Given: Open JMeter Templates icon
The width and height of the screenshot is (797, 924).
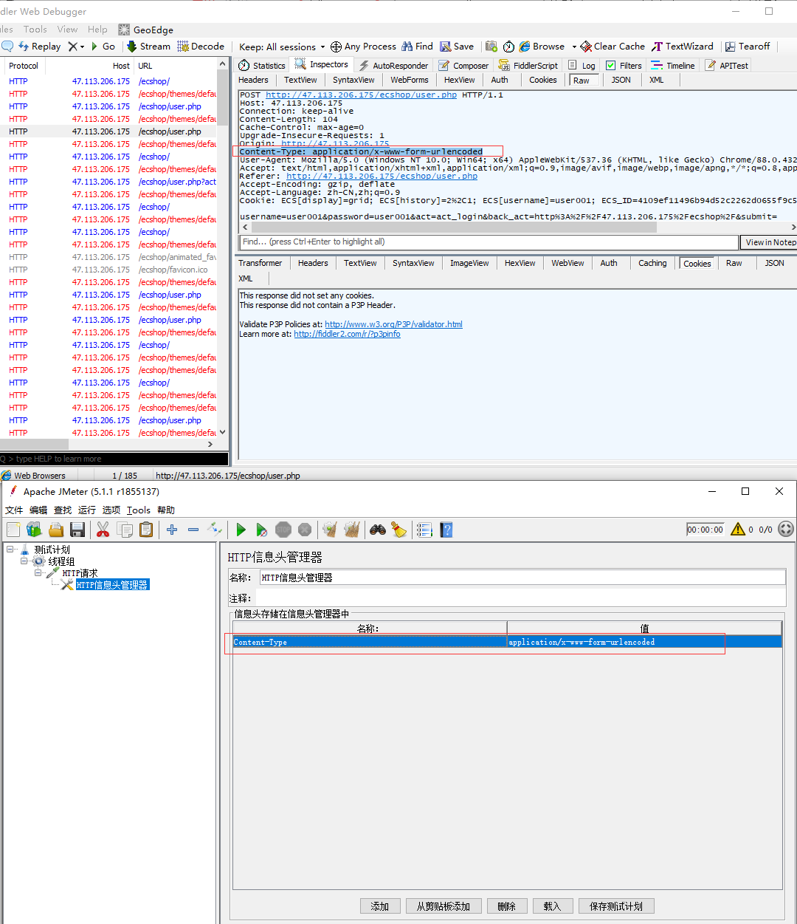Looking at the screenshot, I should [x=34, y=530].
